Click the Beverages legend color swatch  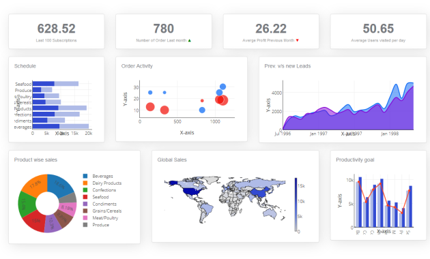point(85,176)
